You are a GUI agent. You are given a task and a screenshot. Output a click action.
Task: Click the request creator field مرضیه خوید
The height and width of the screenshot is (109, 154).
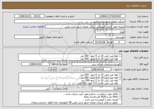tap(85, 27)
